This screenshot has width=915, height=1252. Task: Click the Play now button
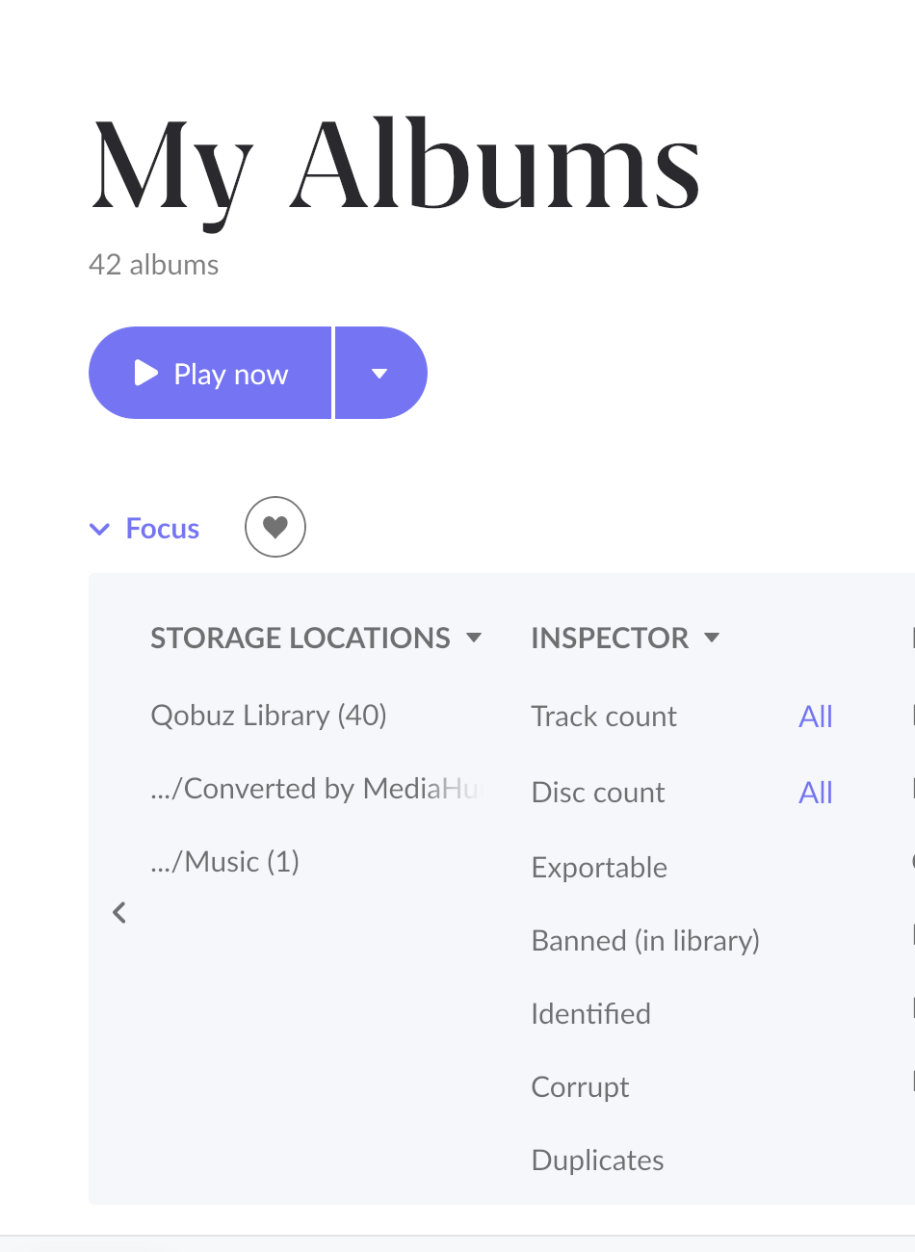[211, 374]
